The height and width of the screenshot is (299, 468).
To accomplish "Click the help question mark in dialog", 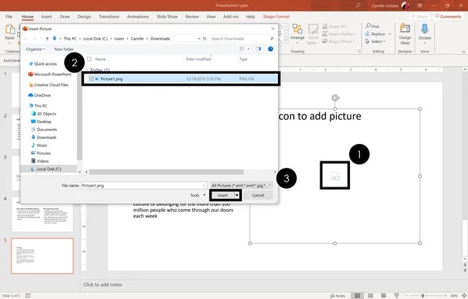I will (271, 49).
